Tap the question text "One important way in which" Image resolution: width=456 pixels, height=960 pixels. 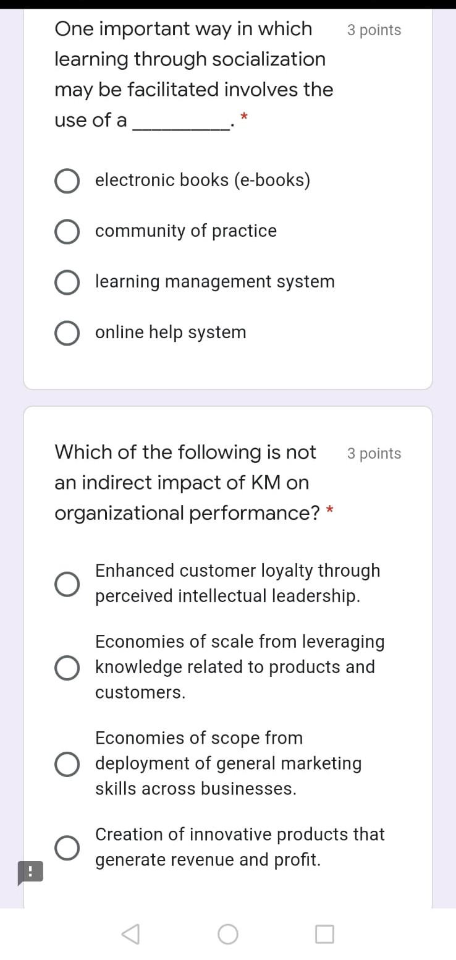coord(183,28)
